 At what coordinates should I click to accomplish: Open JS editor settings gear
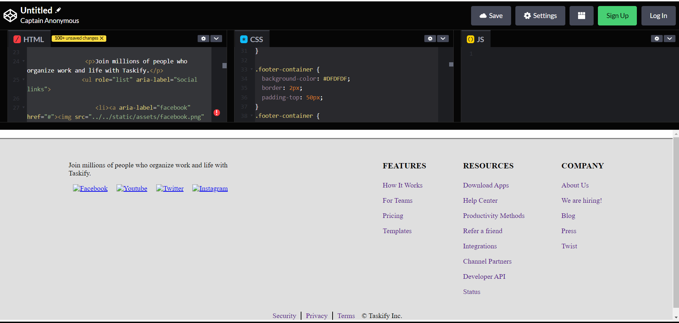pyautogui.click(x=657, y=39)
